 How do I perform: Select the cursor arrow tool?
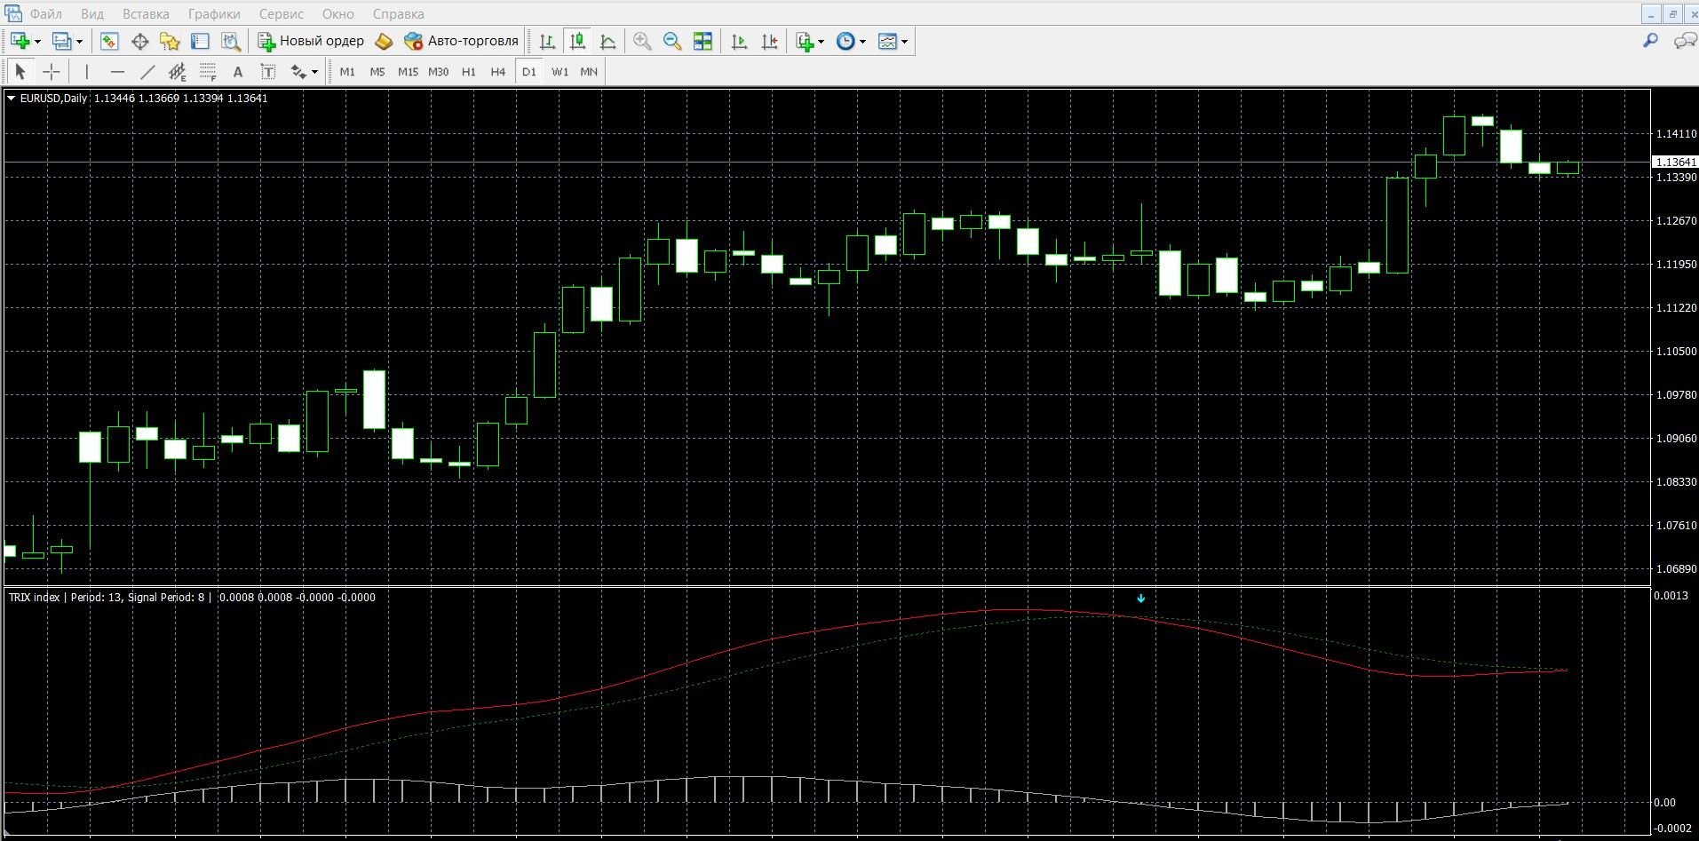coord(20,71)
